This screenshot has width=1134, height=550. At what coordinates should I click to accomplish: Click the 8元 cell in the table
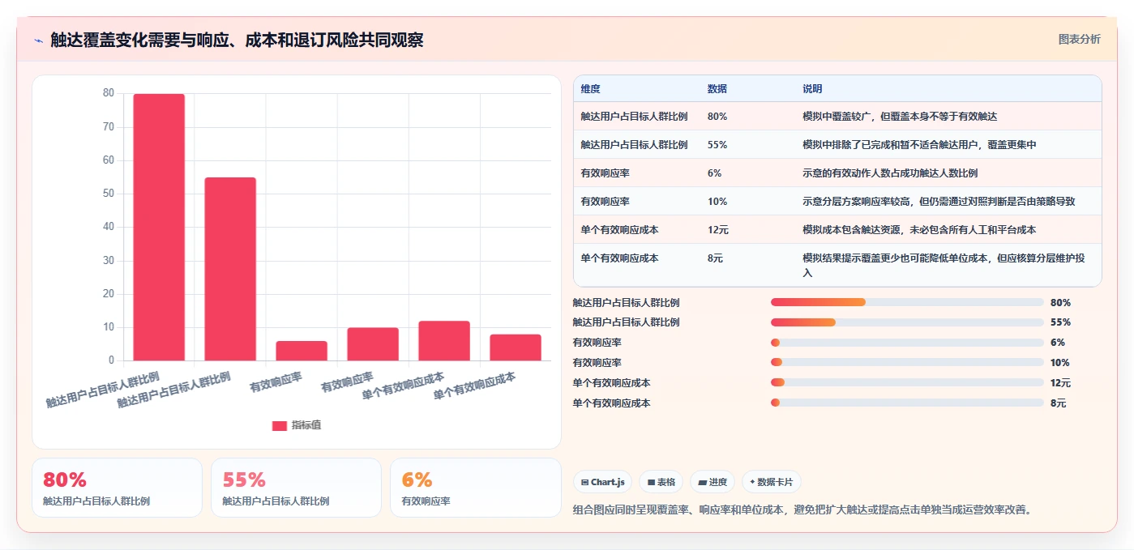[x=715, y=258]
